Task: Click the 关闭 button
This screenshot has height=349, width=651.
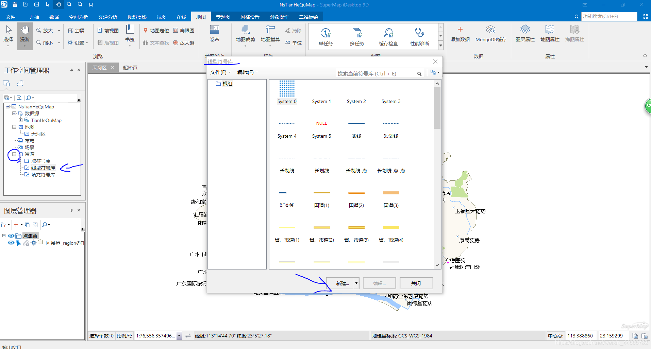Action: point(416,283)
